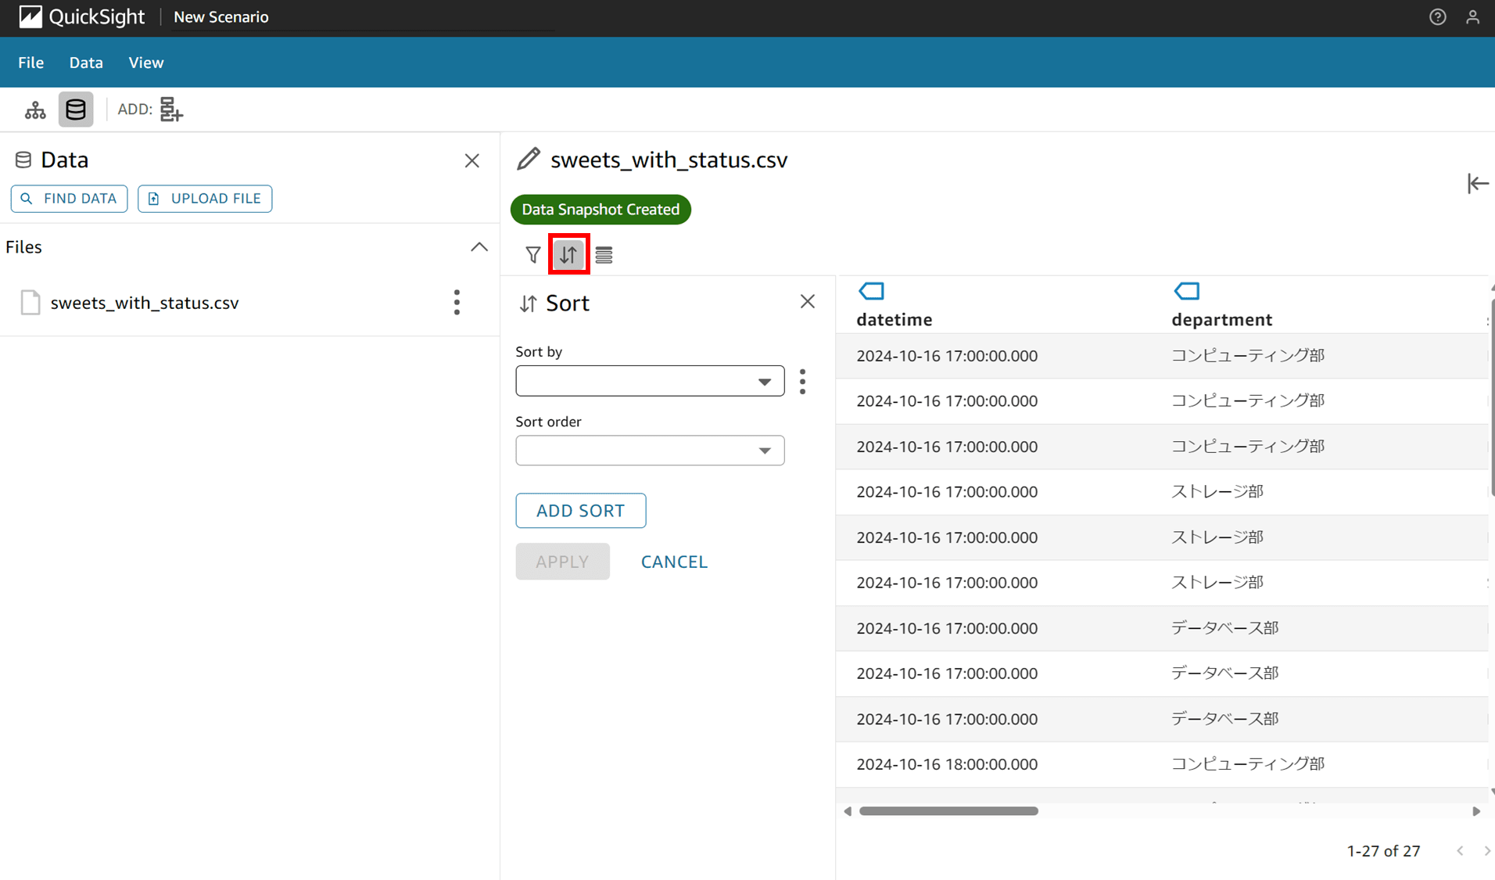Click the pencil edit name icon
Viewport: 1495px width, 880px height.
pyautogui.click(x=529, y=159)
